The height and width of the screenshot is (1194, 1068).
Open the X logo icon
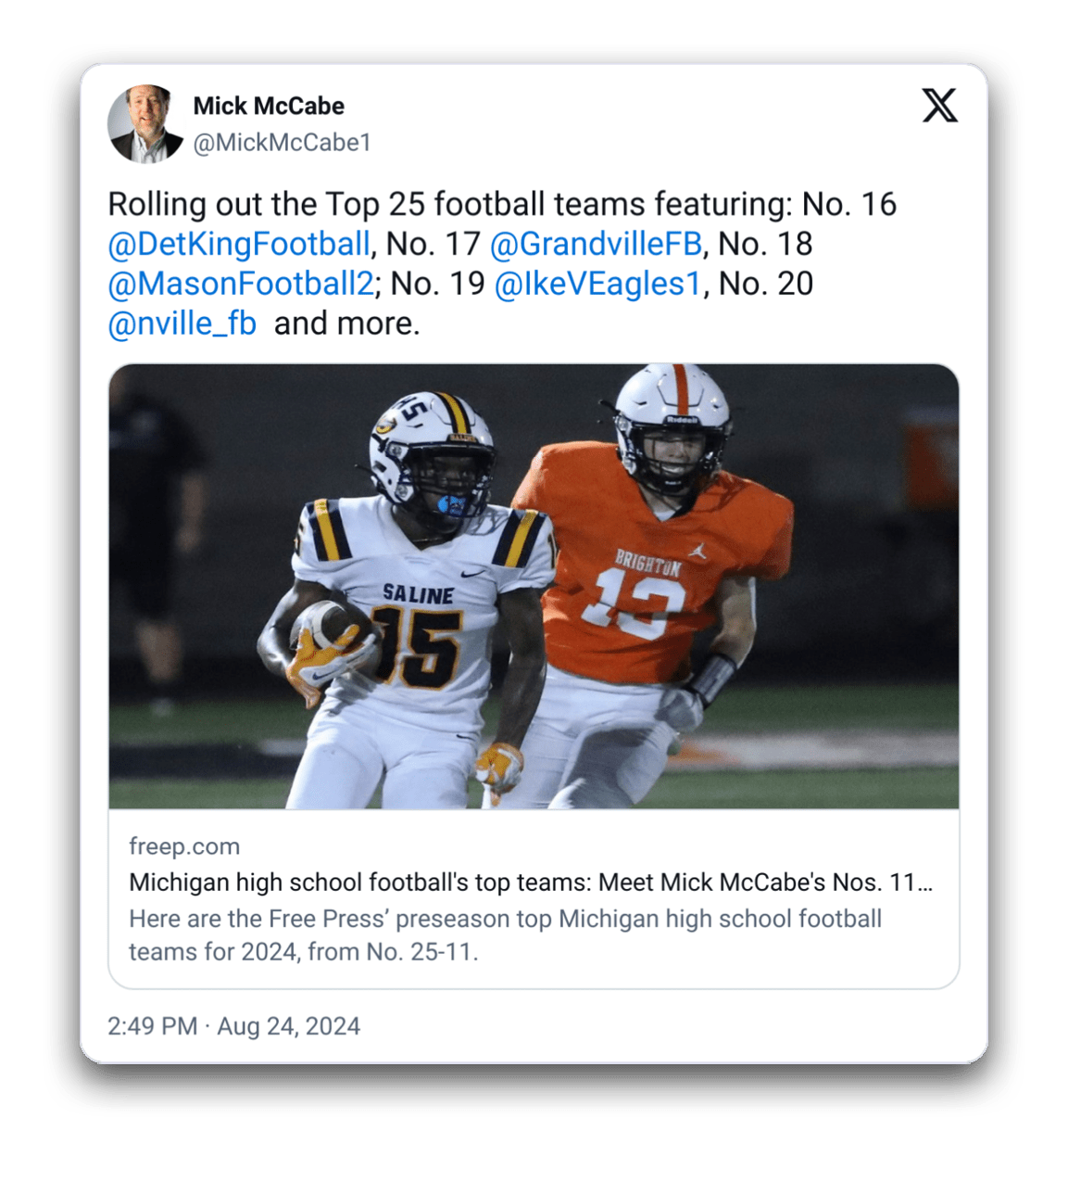click(939, 106)
